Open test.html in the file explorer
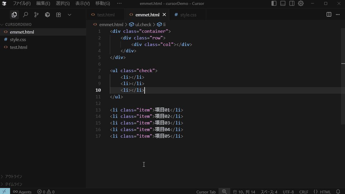The width and height of the screenshot is (345, 194). [x=43, y=47]
